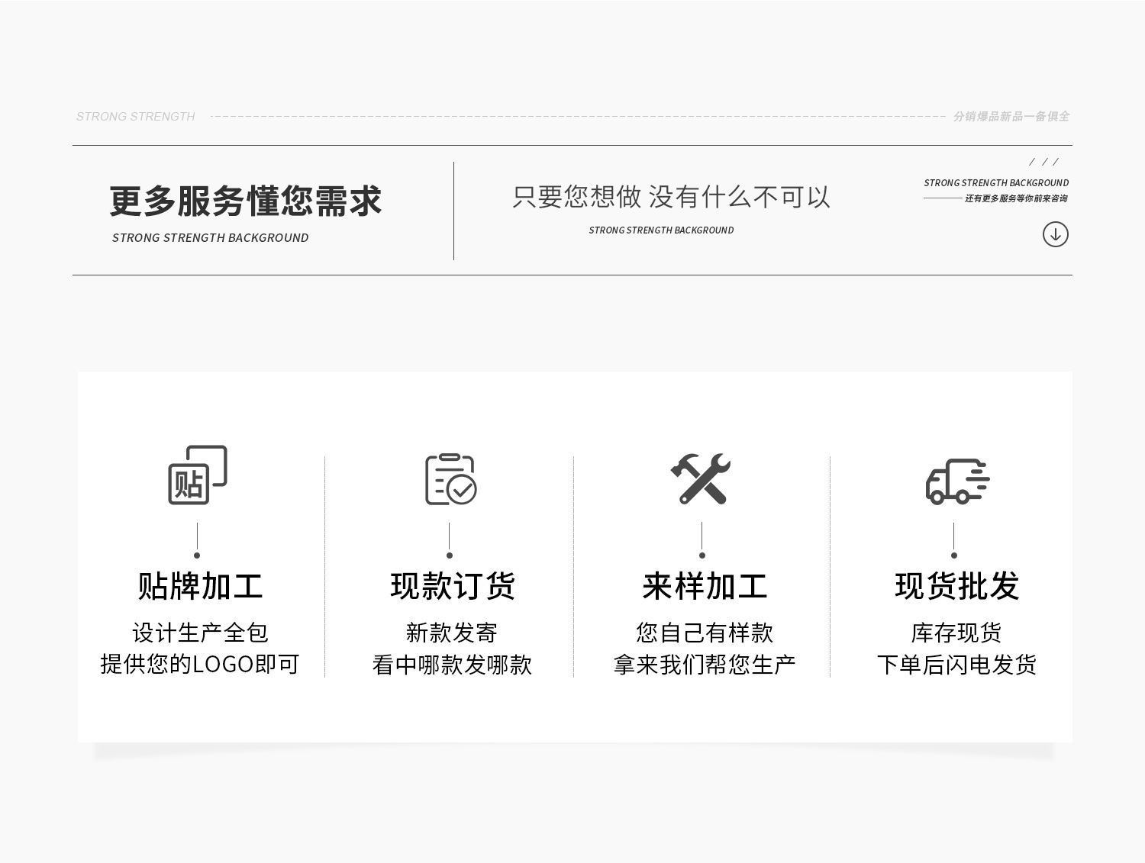The width and height of the screenshot is (1145, 863).
Task: Click the delivery truck icon
Action: (x=957, y=481)
